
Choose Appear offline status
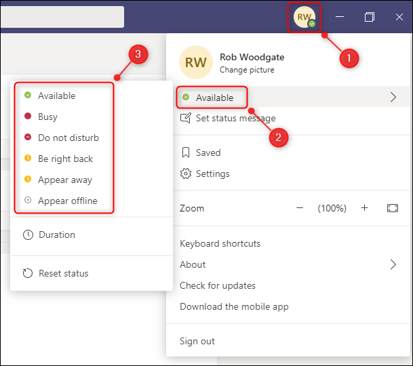(x=67, y=201)
